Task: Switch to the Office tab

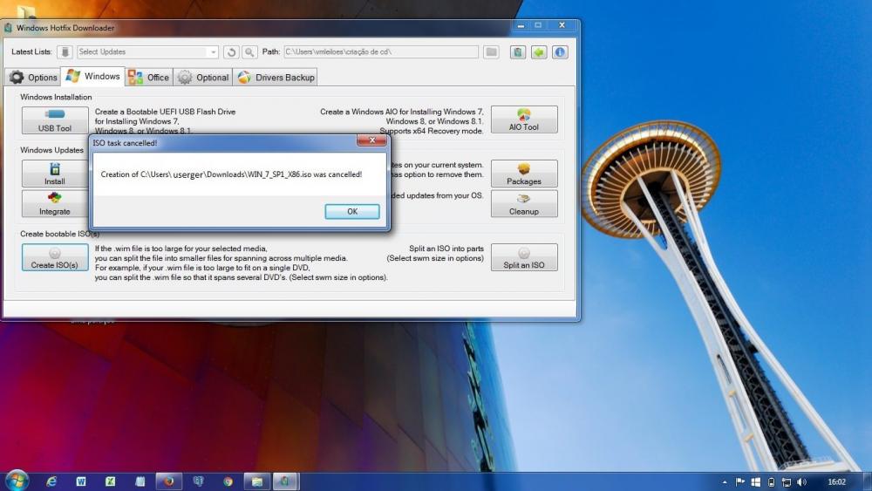Action: coord(149,78)
